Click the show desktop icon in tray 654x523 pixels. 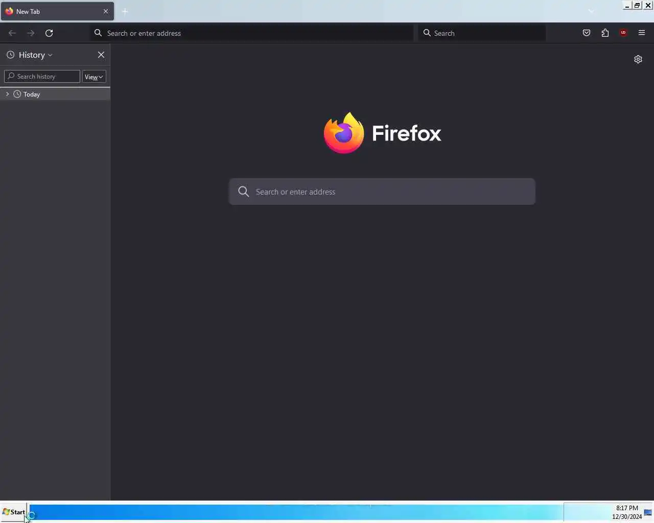click(x=648, y=512)
